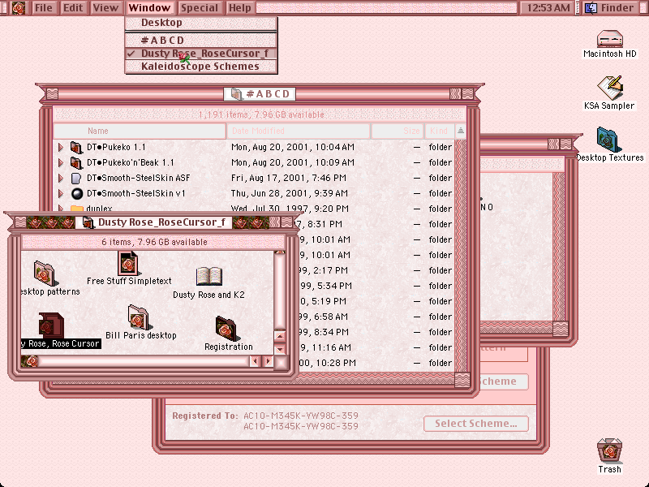Screen dimensions: 649x487
Task: Sort by the Name column header
Action: pos(140,131)
